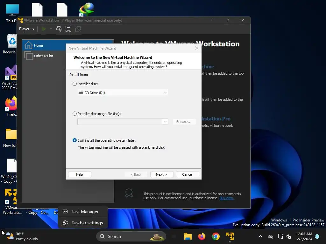The height and width of the screenshot is (244, 326).
Task: Launch Firefox from the taskbar
Action: click(x=202, y=236)
